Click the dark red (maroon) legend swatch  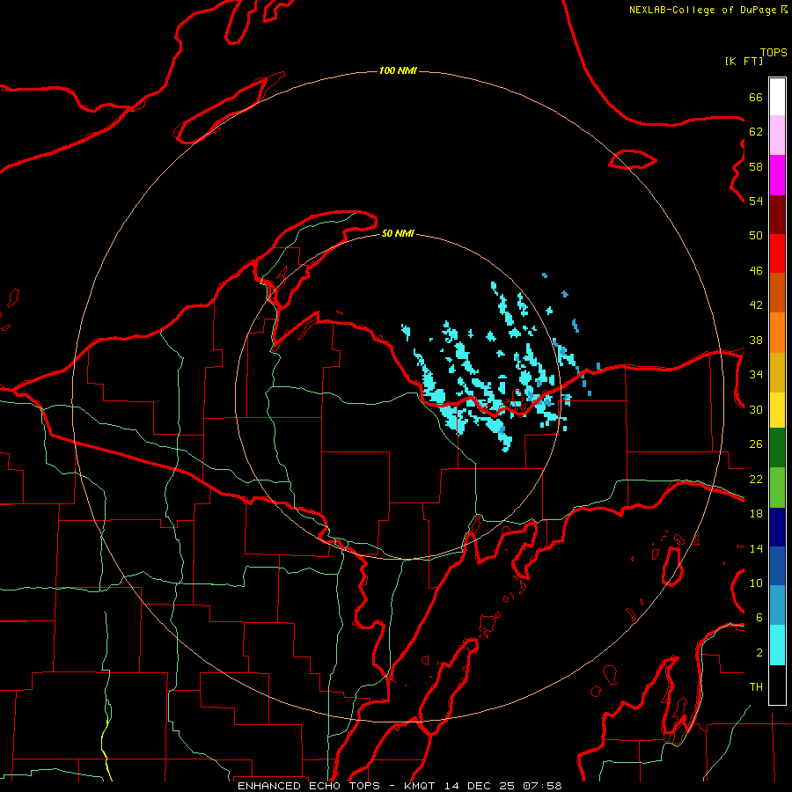pos(777,216)
